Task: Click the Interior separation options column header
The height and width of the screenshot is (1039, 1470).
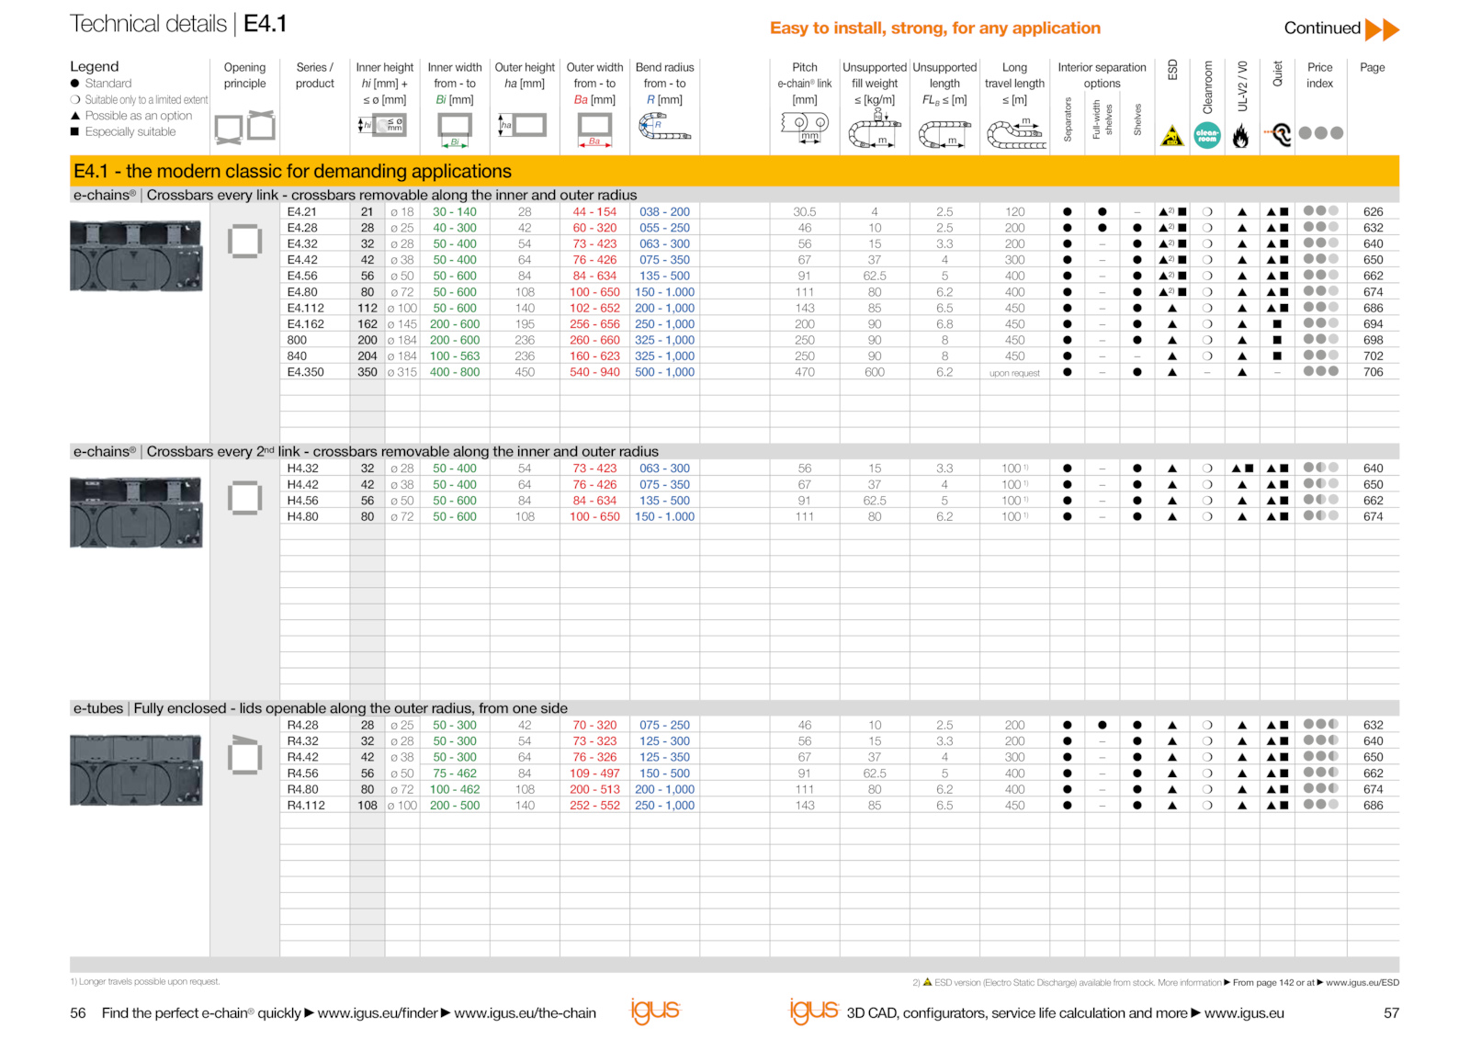Action: [1102, 75]
